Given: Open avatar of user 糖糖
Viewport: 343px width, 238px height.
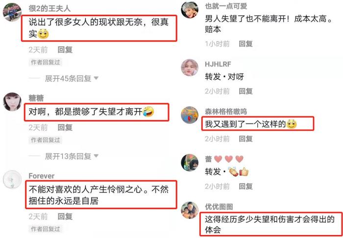Looking at the screenshot, I should [x=12, y=101].
